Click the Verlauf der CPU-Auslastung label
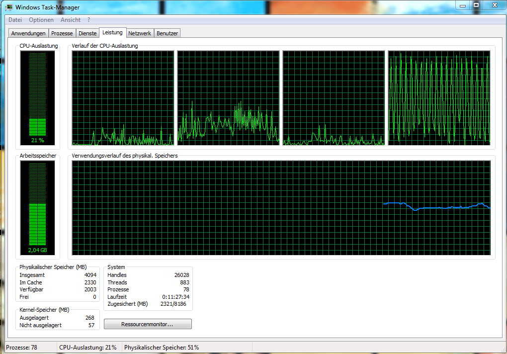The height and width of the screenshot is (354, 507). click(x=105, y=46)
